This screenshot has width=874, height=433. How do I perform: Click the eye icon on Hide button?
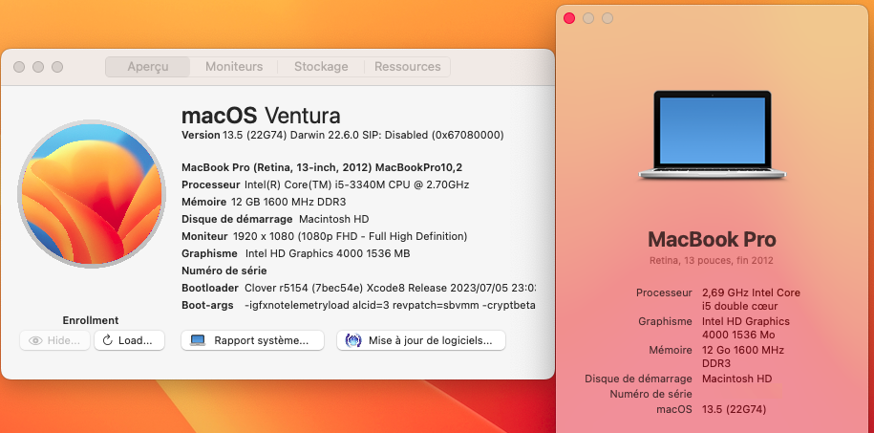pos(35,340)
